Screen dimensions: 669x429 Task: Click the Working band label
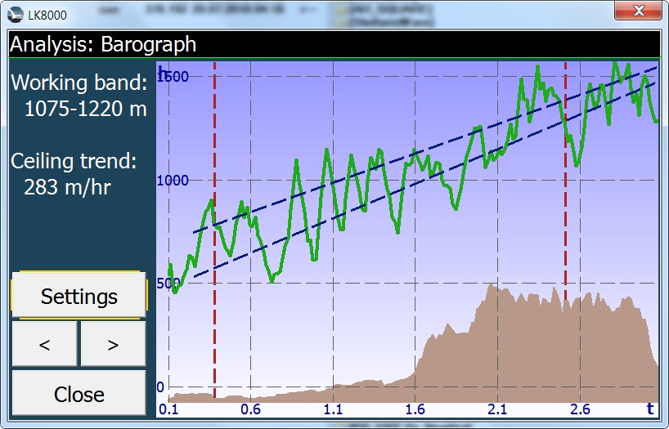pos(79,83)
